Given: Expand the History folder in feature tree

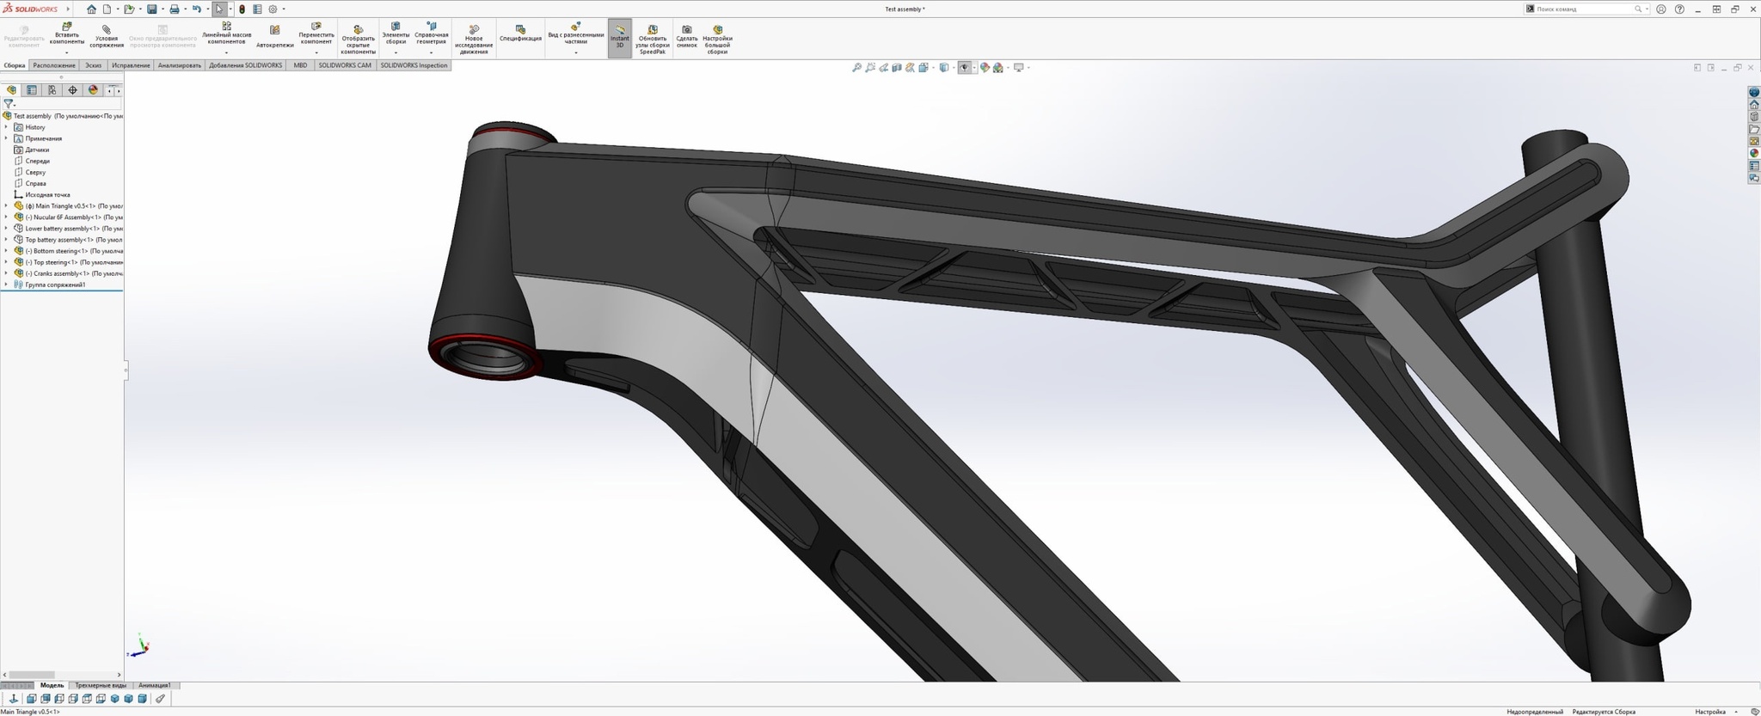Looking at the screenshot, I should pyautogui.click(x=6, y=127).
